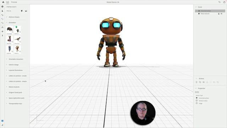
Task: Select the basketball player asset thumbnail
Action: [x=10, y=40]
